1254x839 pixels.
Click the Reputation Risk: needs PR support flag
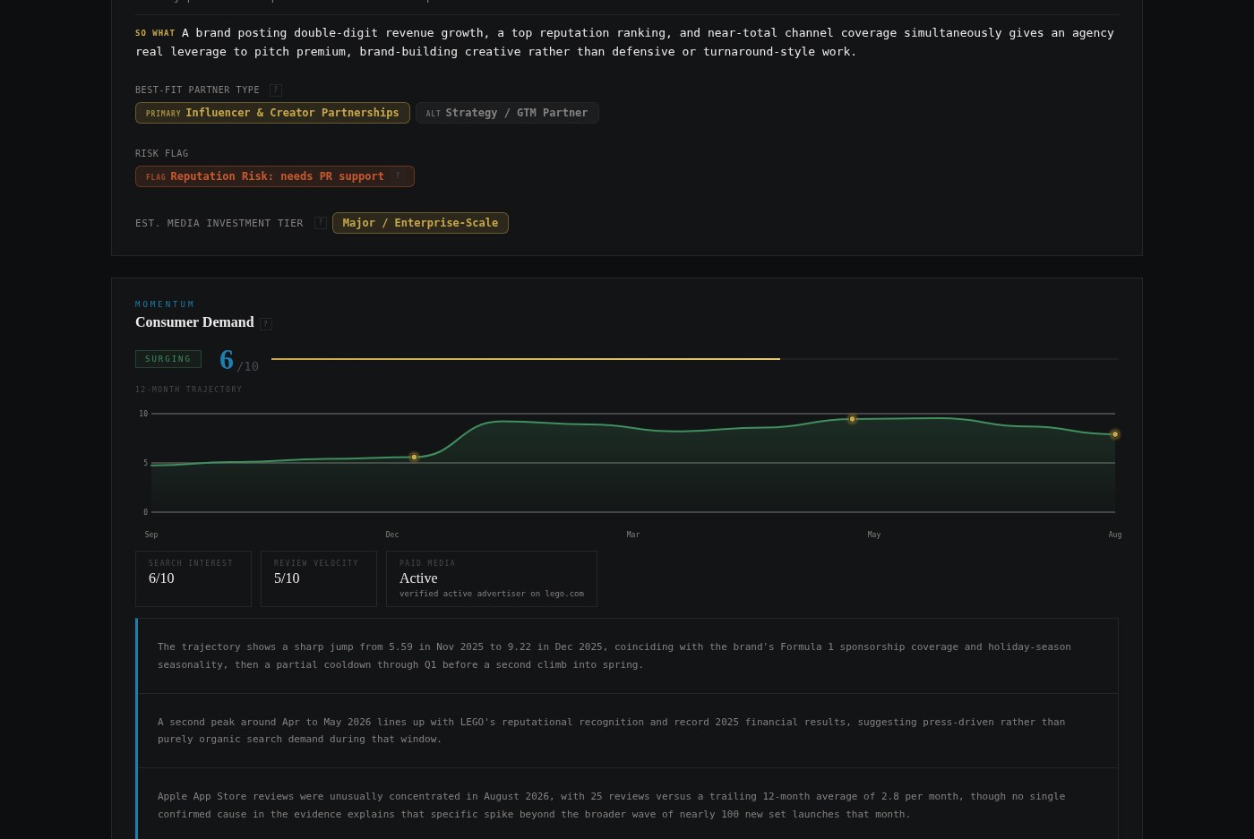274,176
